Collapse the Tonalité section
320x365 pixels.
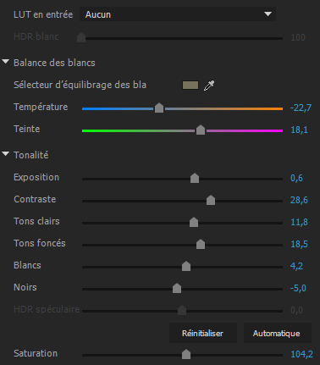pos(5,154)
